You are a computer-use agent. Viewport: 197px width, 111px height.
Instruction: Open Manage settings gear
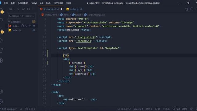pos(1,101)
